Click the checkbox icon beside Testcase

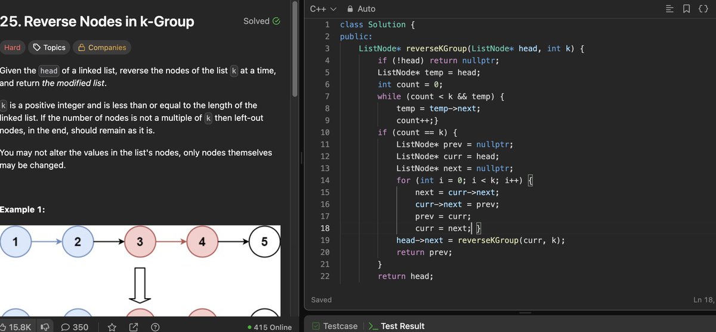316,326
